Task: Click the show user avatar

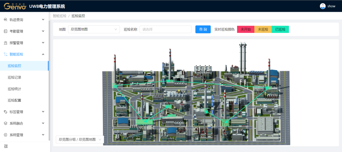Action: pos(323,6)
